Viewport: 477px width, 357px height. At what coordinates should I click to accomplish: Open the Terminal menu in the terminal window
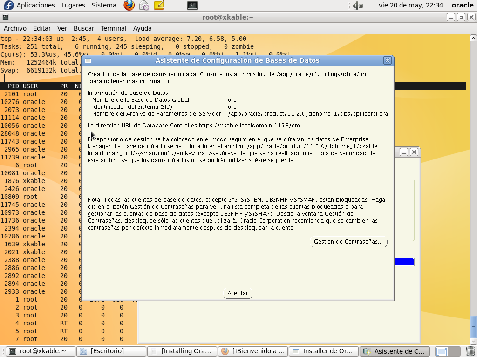pyautogui.click(x=113, y=28)
